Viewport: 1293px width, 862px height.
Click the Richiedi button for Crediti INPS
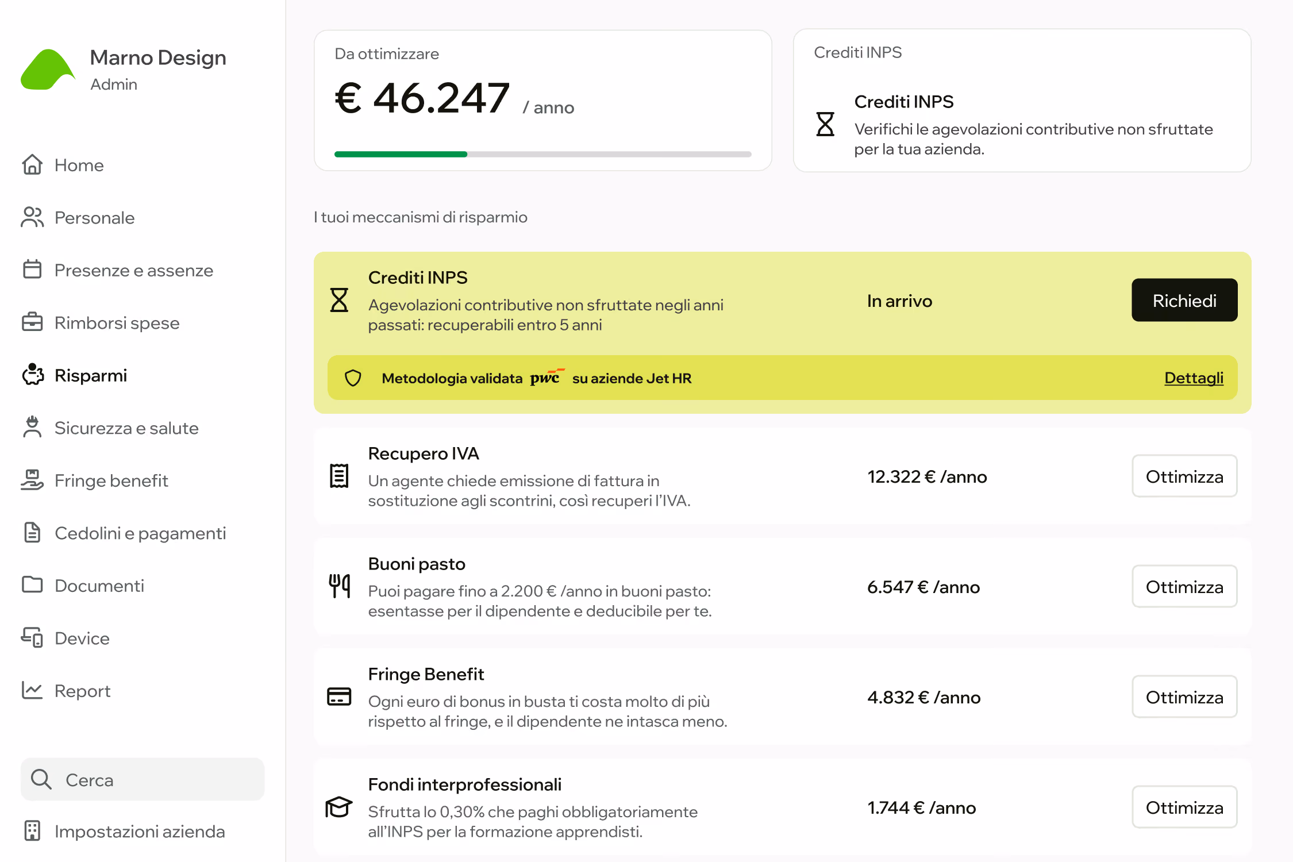point(1184,301)
